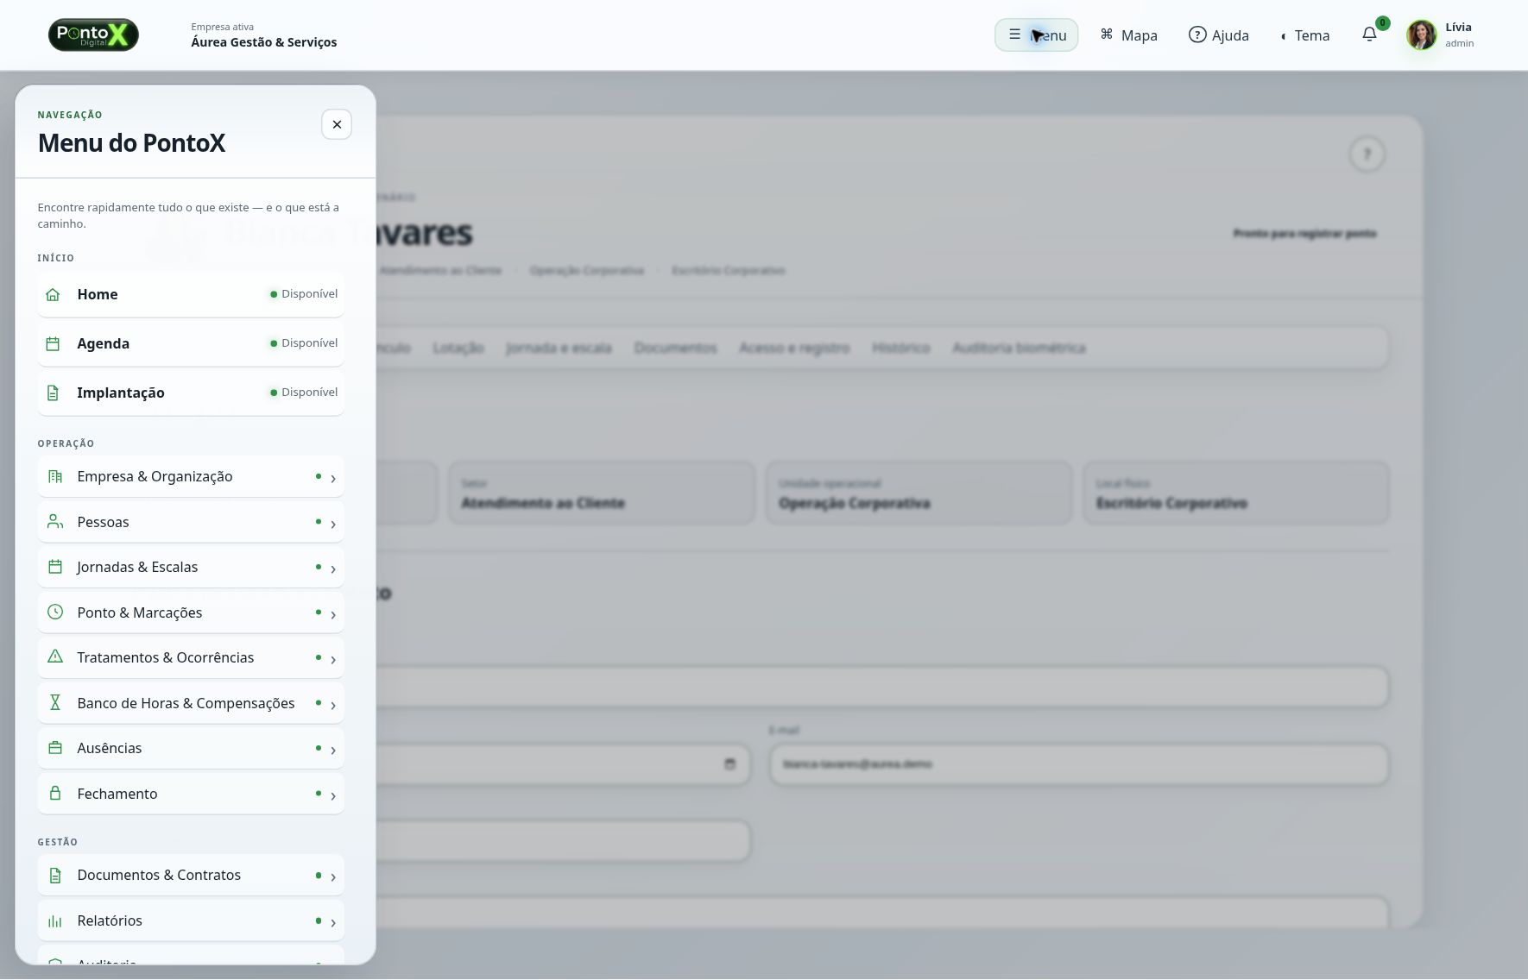
Task: Click the Documentos & Contratos file icon
Action: click(55, 876)
